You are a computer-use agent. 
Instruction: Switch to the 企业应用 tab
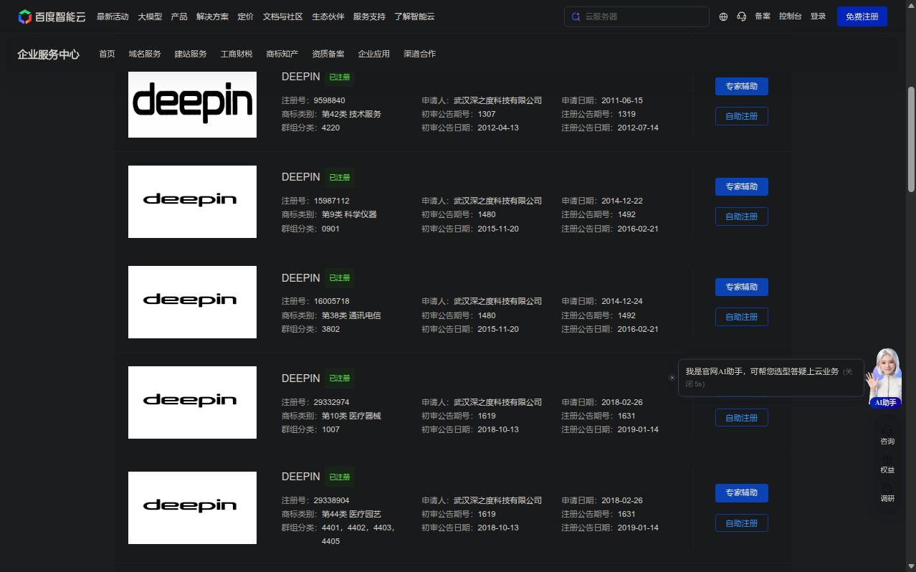pyautogui.click(x=374, y=54)
